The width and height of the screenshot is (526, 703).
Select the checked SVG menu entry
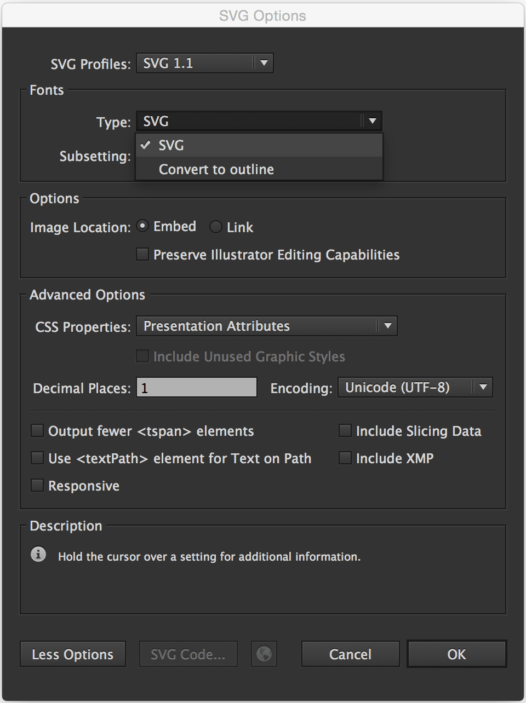[x=171, y=146]
